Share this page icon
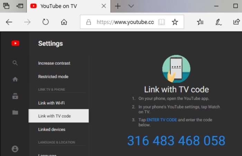The height and width of the screenshot is (156, 242). (236, 22)
